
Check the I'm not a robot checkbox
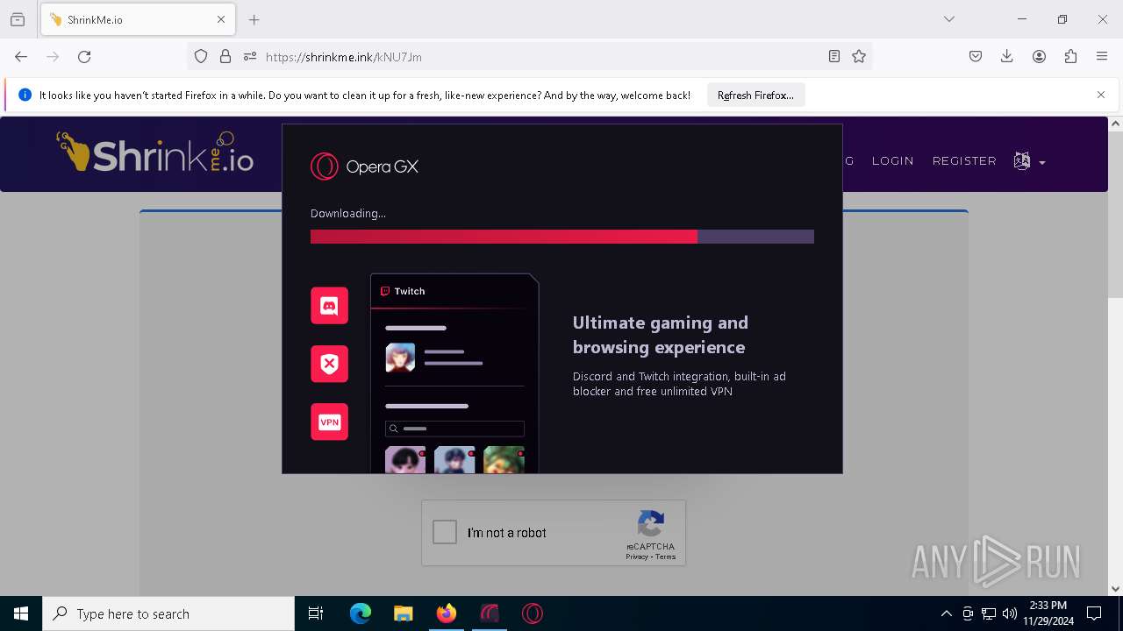[445, 532]
